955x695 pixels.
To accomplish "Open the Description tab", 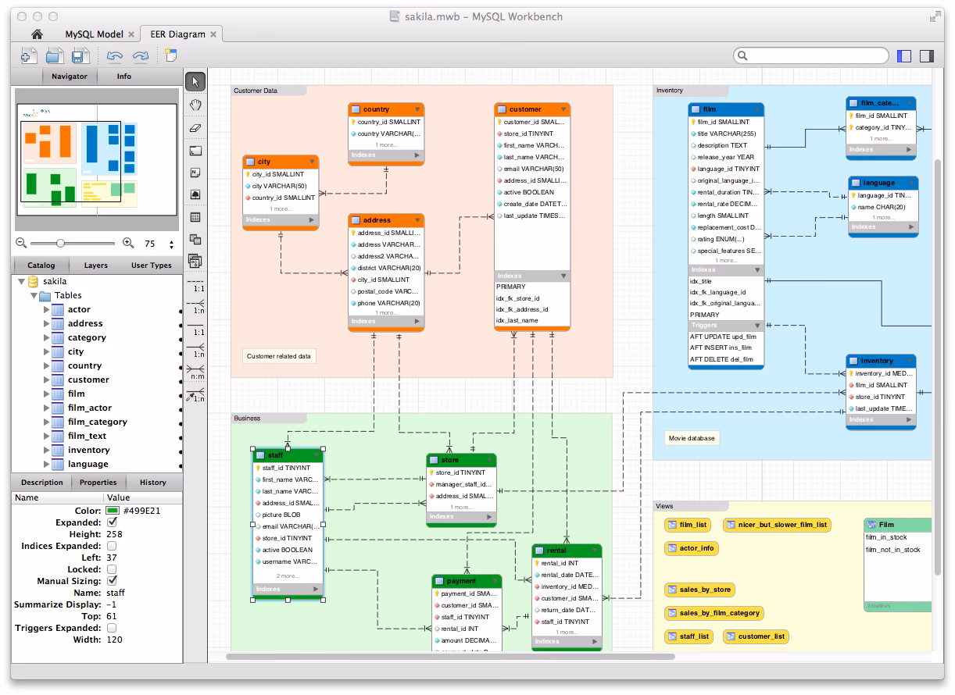I will coord(42,483).
